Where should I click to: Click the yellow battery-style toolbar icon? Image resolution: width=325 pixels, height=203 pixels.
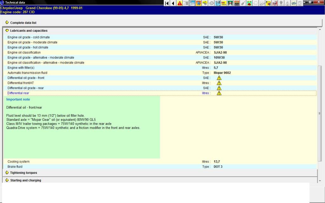tap(224, 3)
